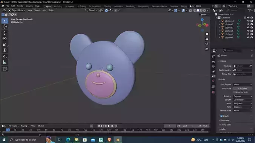This screenshot has height=143, width=255.
Task: Select the Move tool
Action: tap(5, 33)
